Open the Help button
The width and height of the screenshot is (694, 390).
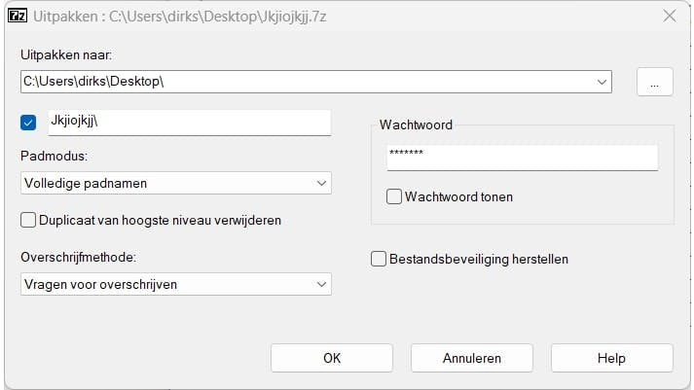[611, 358]
